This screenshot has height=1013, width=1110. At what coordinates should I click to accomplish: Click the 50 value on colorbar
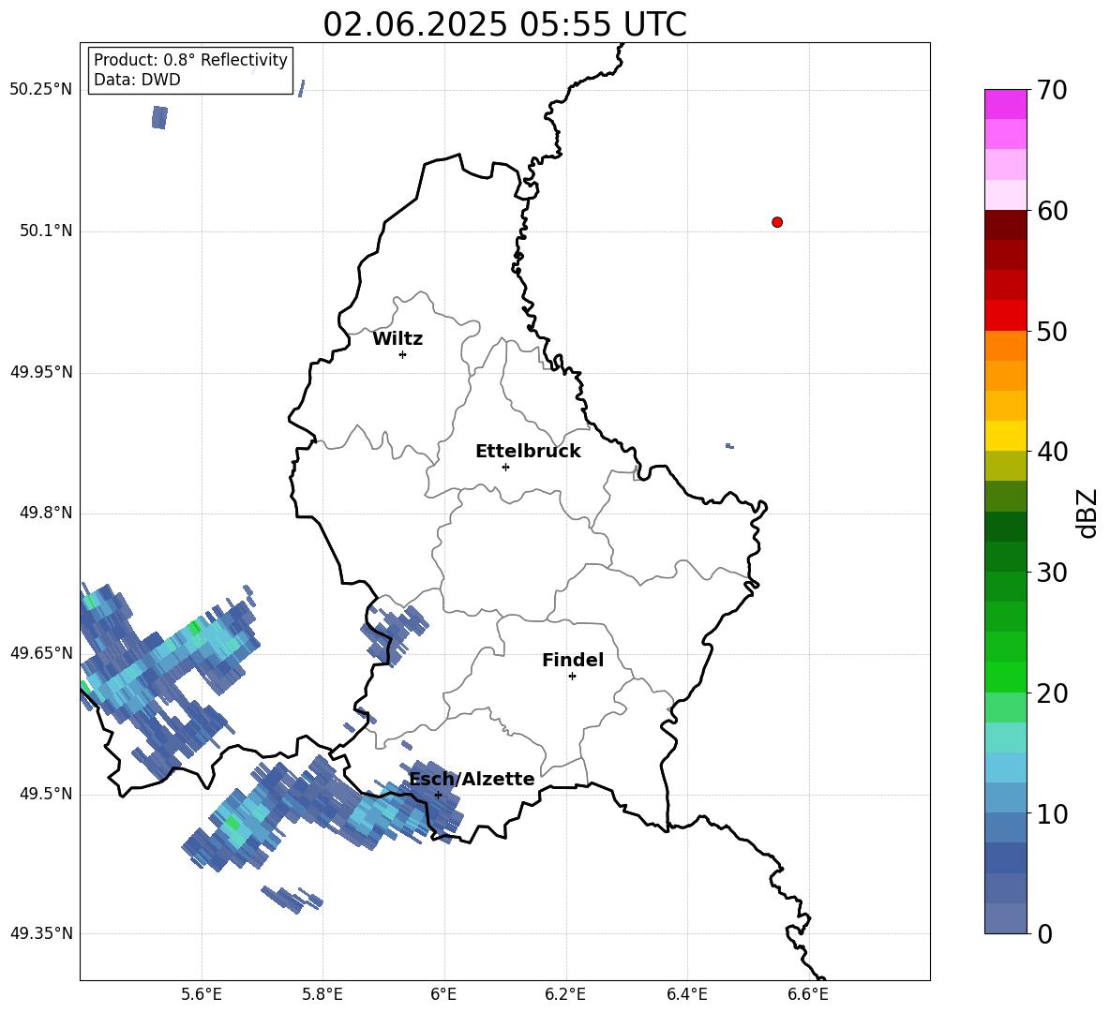coord(1052,331)
